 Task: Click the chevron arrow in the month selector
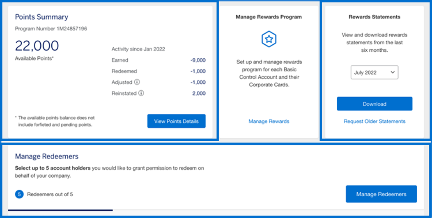click(x=393, y=73)
